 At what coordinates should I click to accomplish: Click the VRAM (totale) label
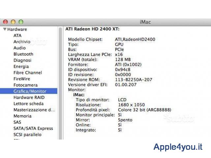click(x=83, y=59)
